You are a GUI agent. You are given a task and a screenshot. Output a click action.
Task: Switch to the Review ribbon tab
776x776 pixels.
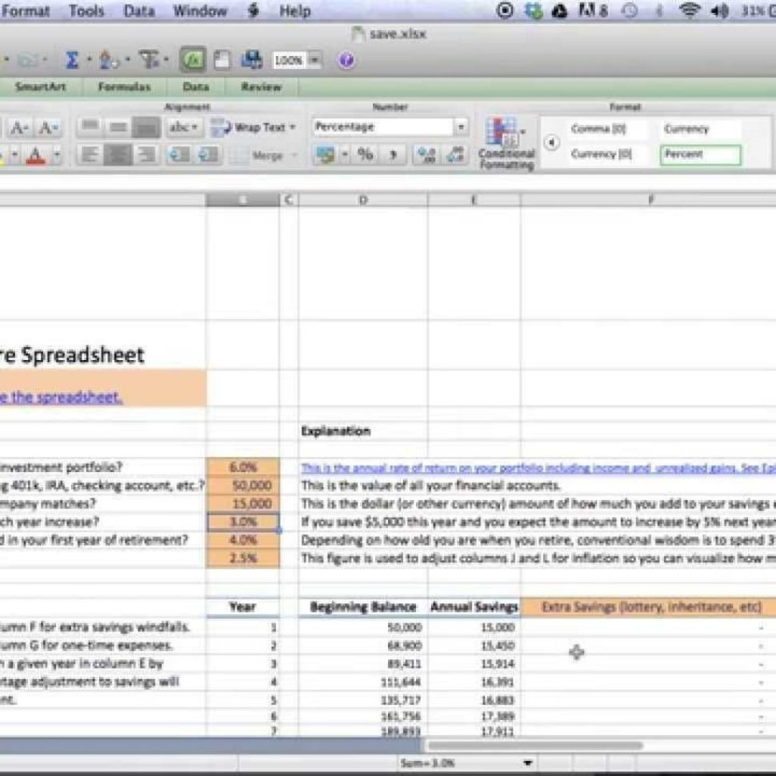[262, 86]
